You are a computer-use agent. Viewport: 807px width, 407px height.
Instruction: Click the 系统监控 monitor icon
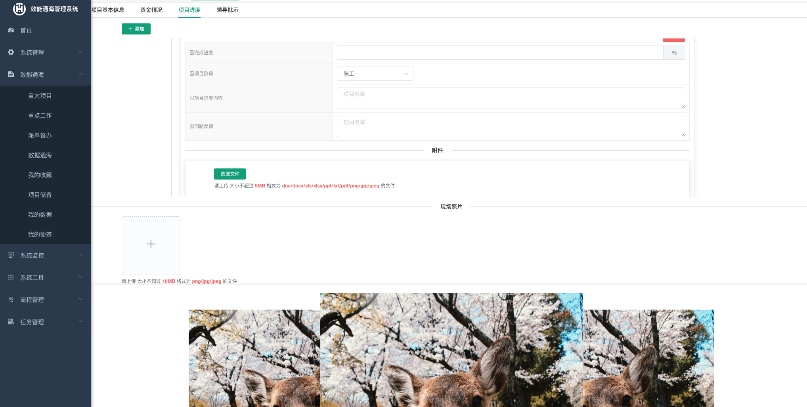[11, 255]
